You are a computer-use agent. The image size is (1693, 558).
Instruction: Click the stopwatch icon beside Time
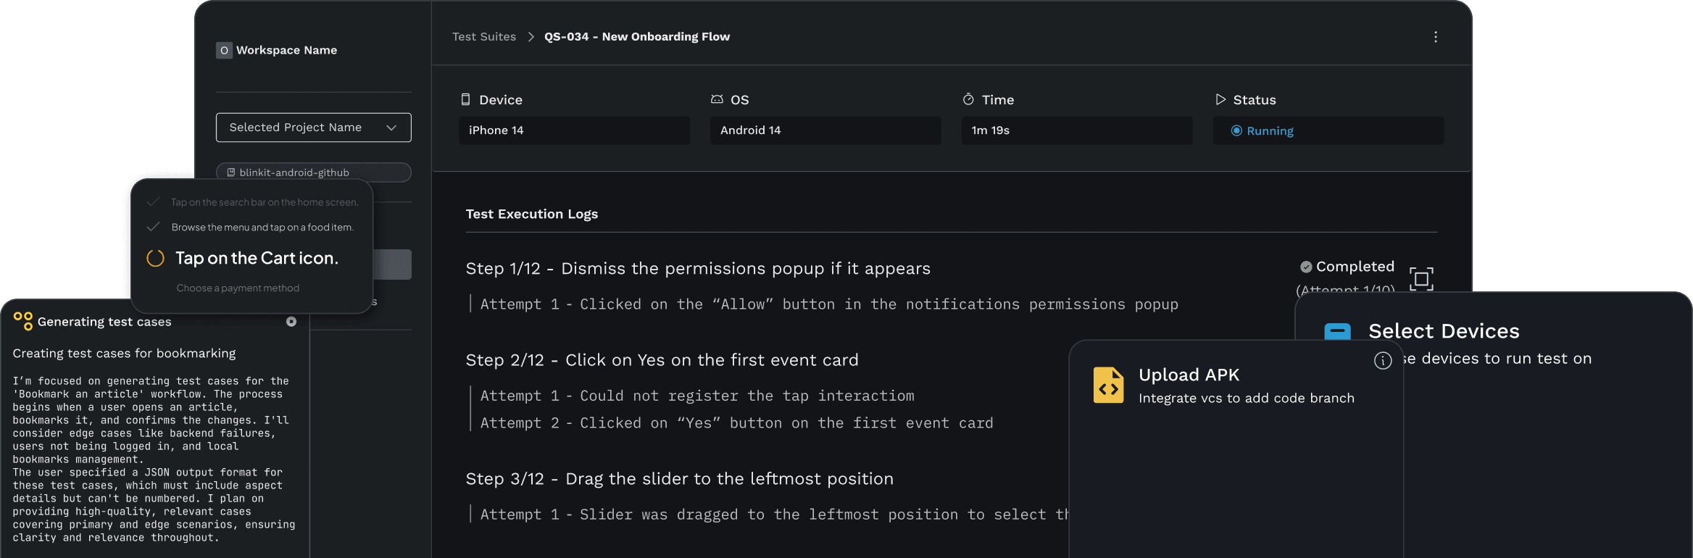[968, 99]
